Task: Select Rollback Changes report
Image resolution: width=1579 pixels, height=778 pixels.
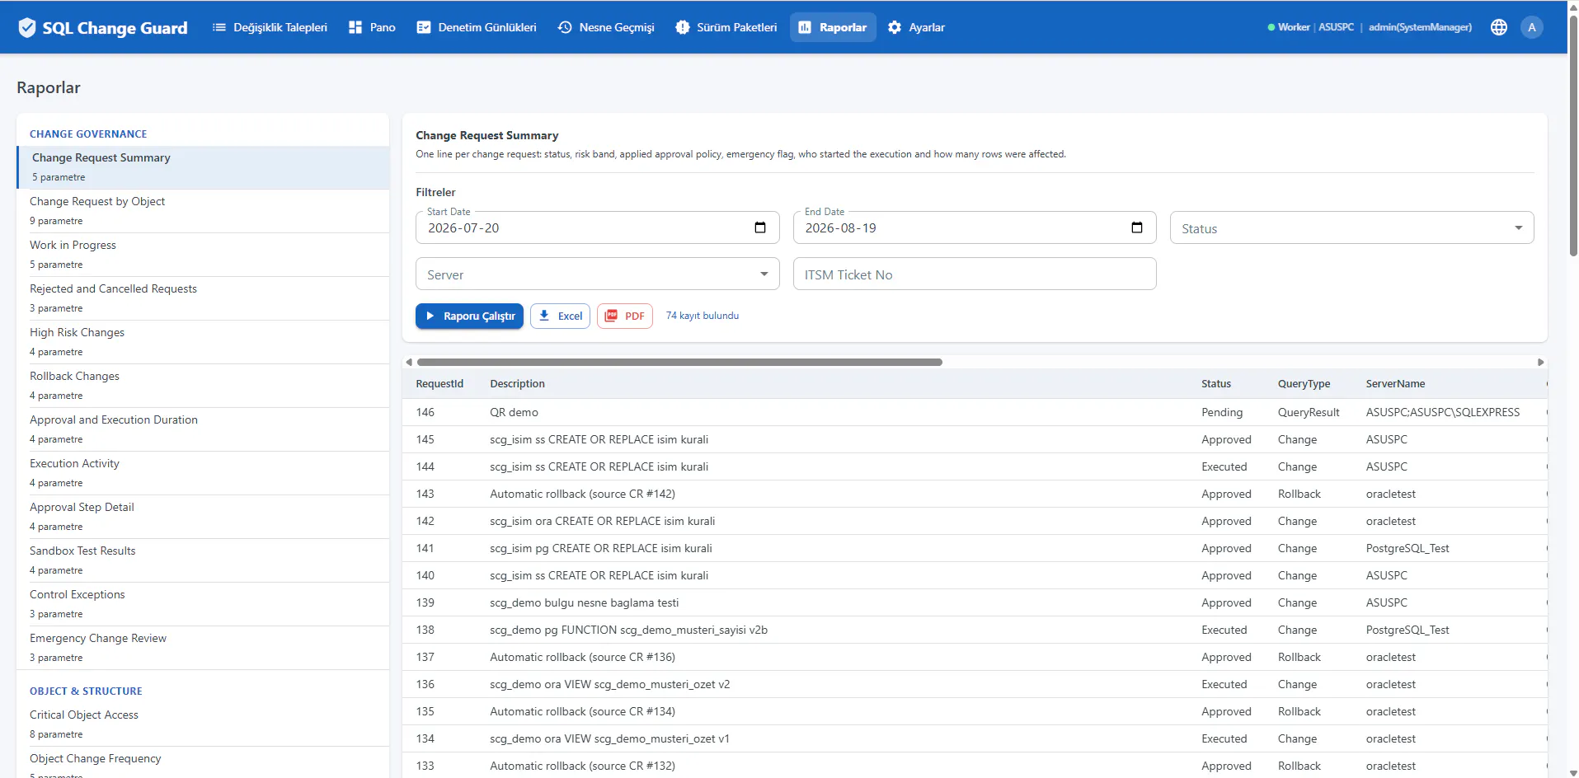Action: [203, 386]
